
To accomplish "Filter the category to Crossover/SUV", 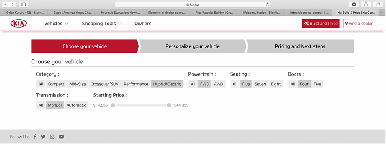I will tap(104, 84).
